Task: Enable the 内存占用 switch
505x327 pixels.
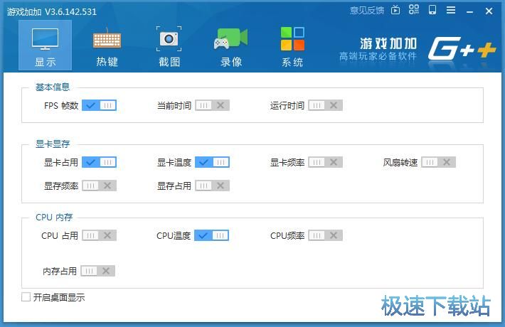Action: point(97,271)
